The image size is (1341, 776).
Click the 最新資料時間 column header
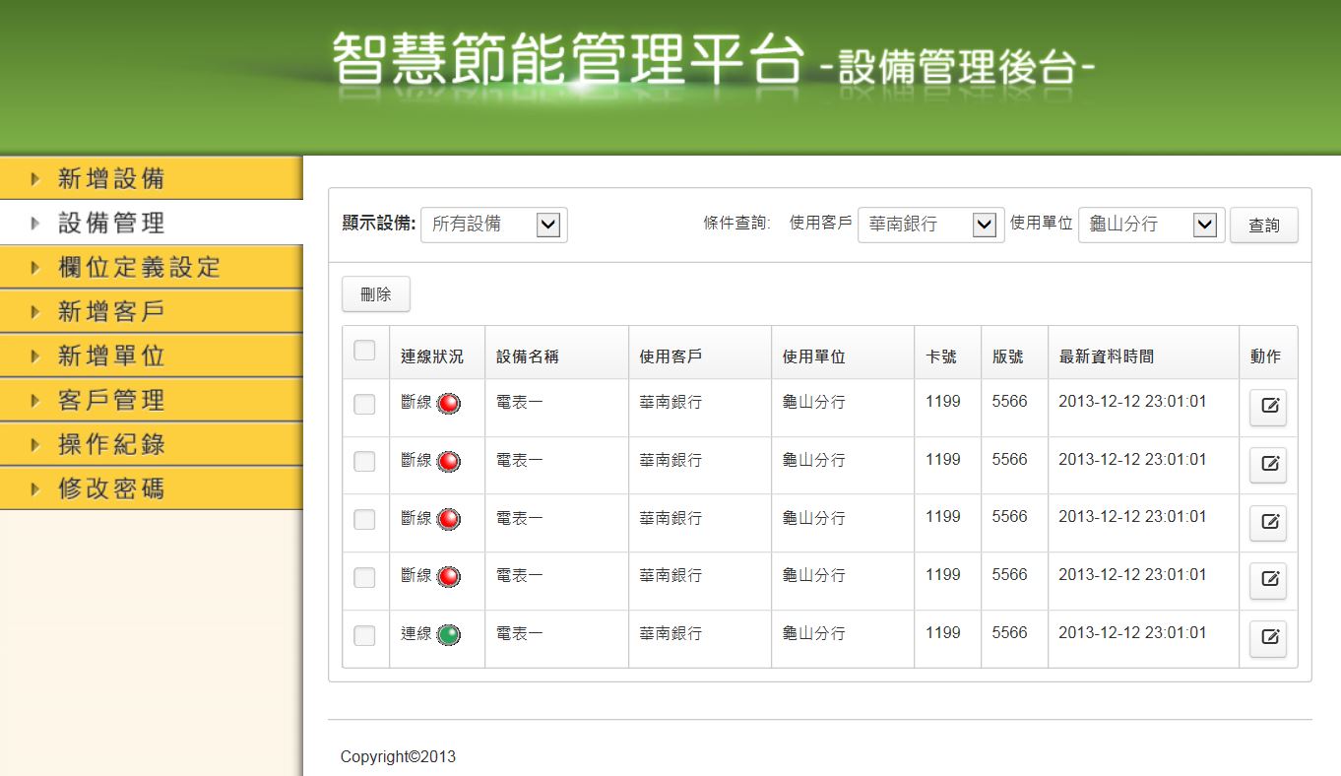coord(1107,356)
